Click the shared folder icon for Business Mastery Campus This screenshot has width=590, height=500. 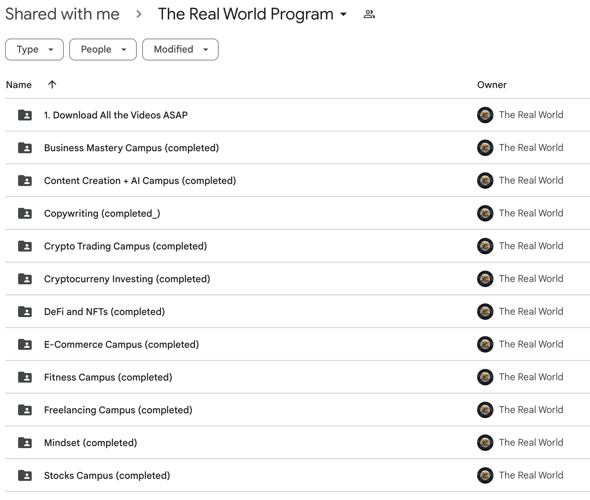pyautogui.click(x=25, y=148)
